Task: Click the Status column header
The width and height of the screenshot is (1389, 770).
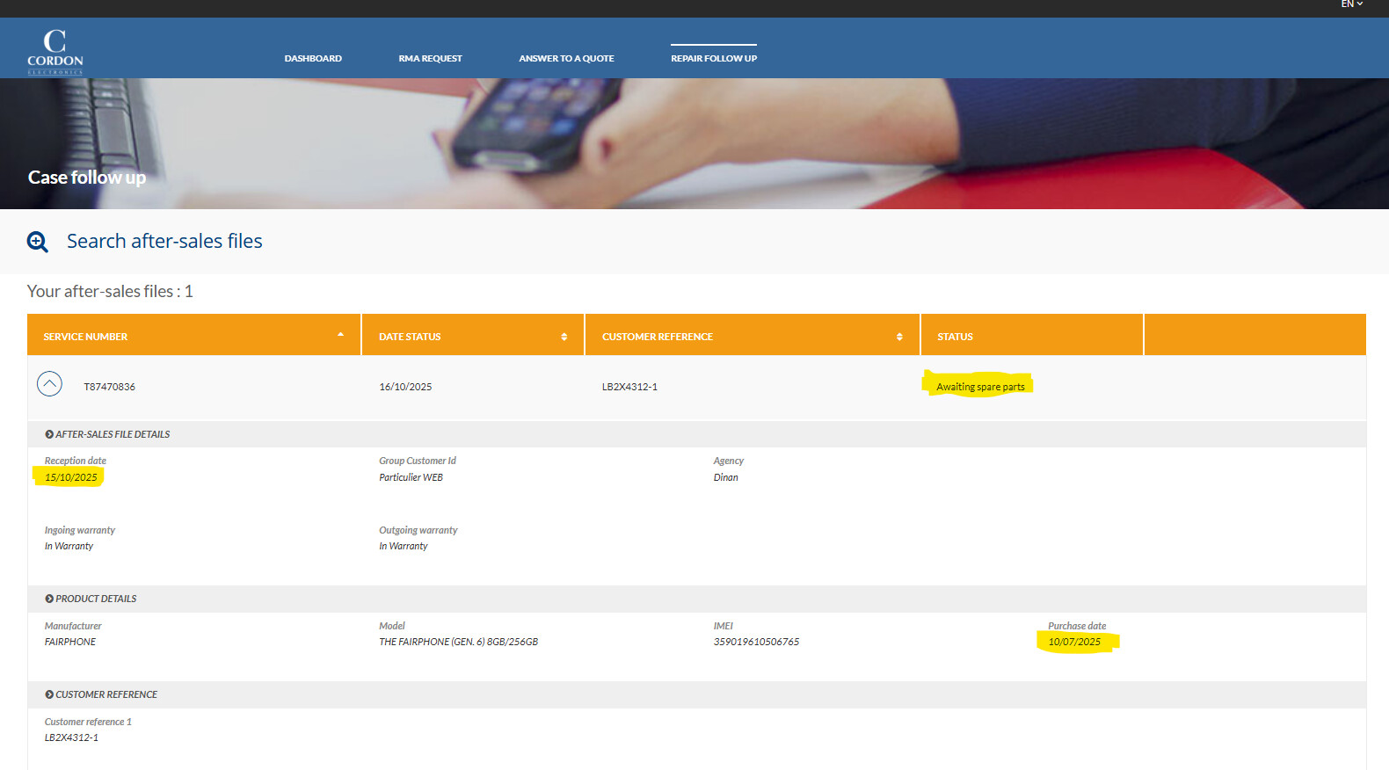Action: [x=955, y=337]
